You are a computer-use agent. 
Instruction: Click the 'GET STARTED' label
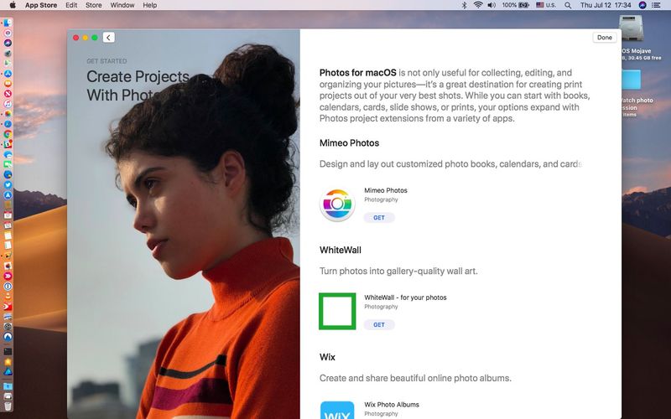pyautogui.click(x=107, y=61)
